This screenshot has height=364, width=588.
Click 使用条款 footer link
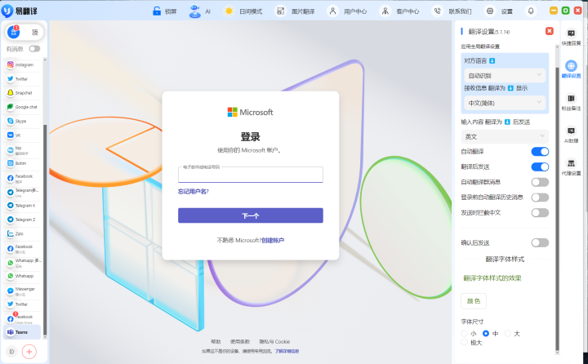[x=240, y=341]
